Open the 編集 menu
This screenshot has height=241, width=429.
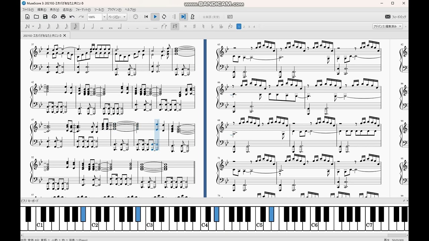(42, 10)
